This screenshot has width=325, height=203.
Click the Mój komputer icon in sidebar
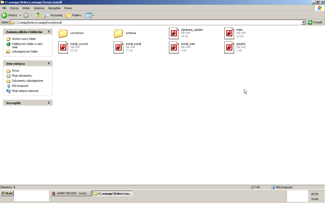coord(8,86)
